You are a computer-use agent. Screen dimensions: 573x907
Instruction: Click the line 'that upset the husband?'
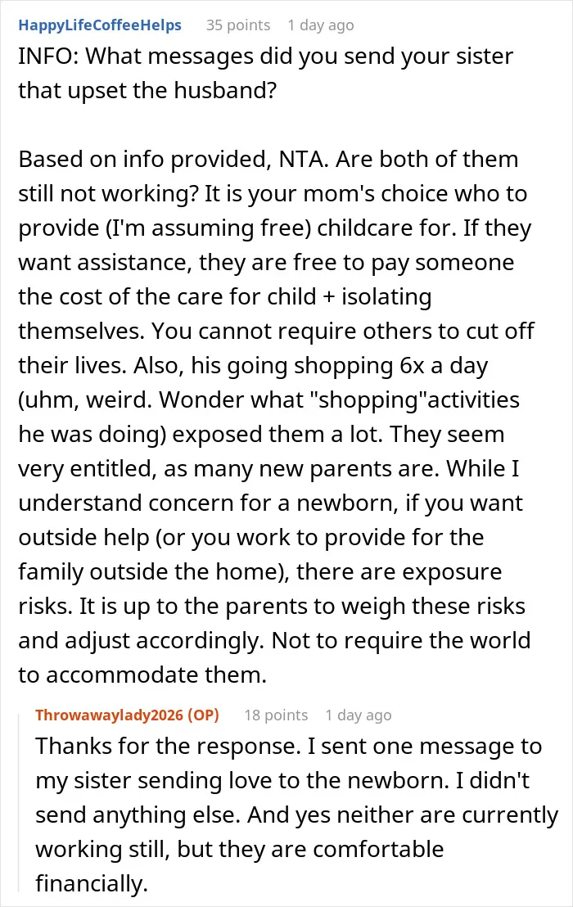tap(147, 90)
